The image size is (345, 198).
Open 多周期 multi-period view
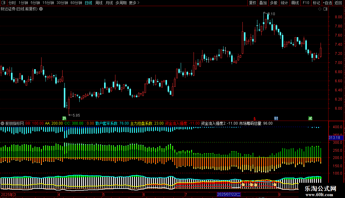click(121, 3)
